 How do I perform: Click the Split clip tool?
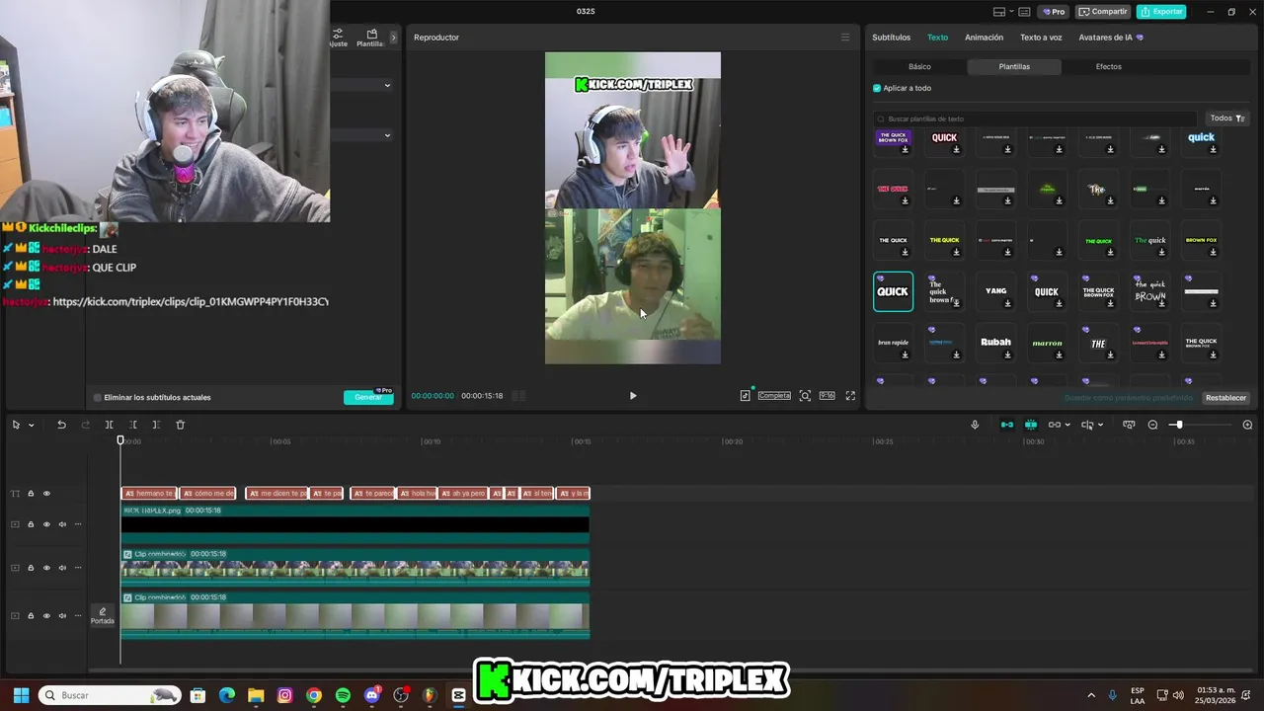tap(110, 425)
